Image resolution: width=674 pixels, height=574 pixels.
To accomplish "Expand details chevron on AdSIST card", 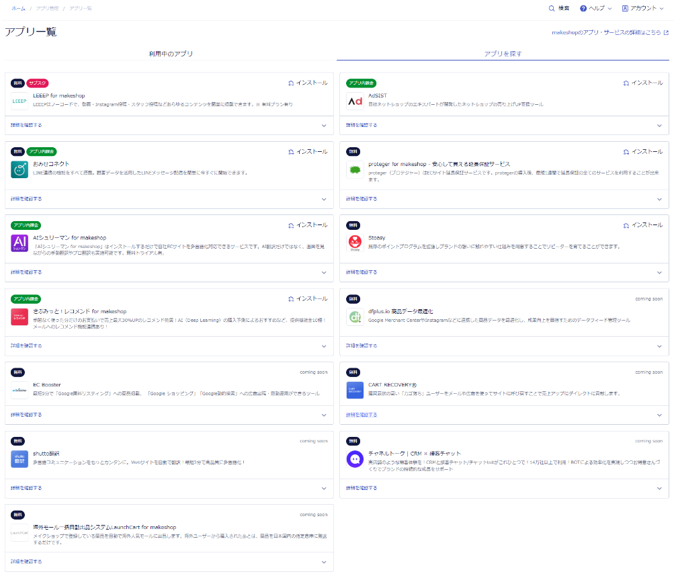I will 659,126.
